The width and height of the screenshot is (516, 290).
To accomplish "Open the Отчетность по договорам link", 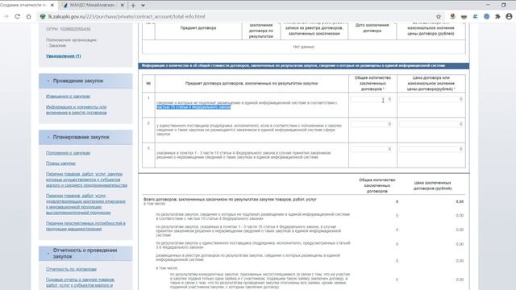I will (71, 269).
